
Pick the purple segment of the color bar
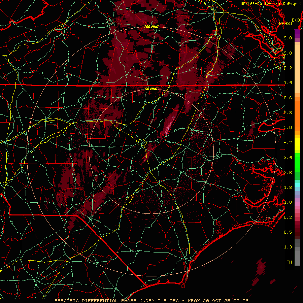tap(297, 34)
